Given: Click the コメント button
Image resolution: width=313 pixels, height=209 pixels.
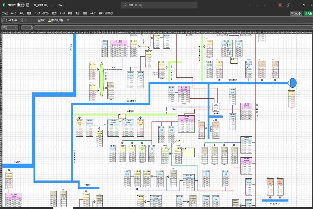Looking at the screenshot, I should pos(296,13).
